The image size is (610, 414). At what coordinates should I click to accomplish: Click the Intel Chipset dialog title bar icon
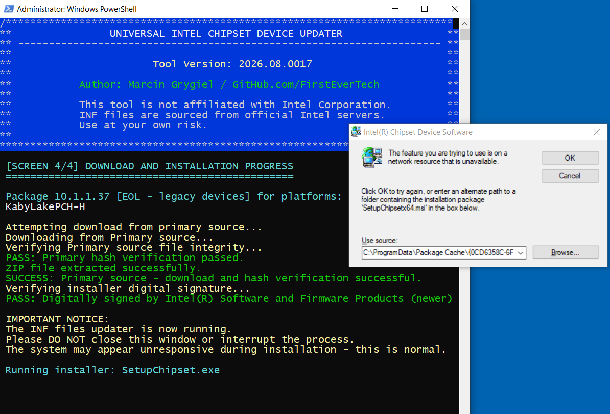coord(356,132)
